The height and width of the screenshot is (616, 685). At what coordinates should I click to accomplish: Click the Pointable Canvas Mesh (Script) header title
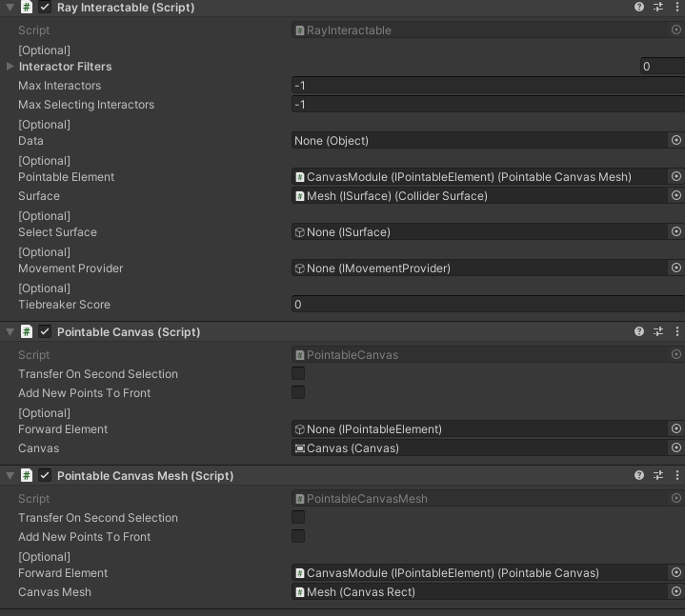pos(145,475)
